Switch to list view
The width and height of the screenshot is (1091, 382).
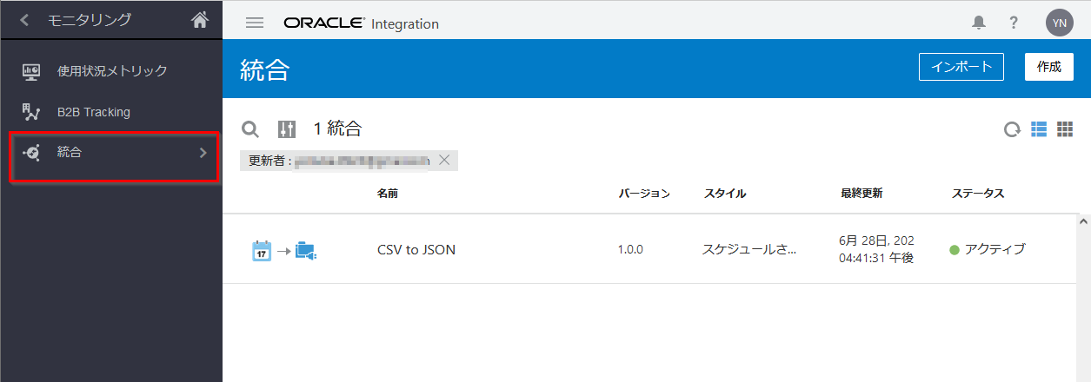1039,129
